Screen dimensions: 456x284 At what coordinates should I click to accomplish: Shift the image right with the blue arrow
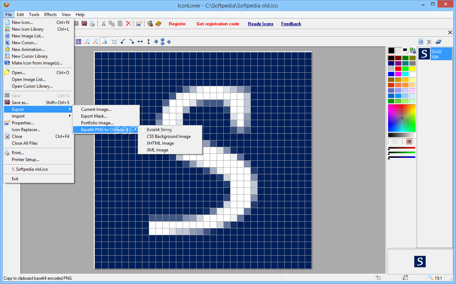169,42
